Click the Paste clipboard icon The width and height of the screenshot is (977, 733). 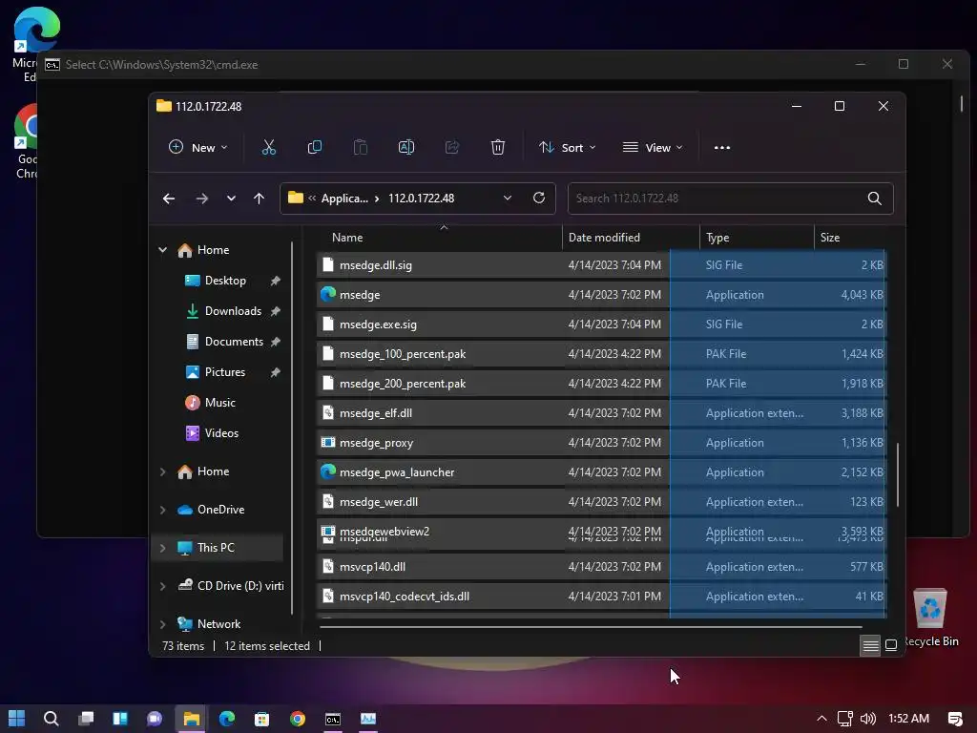coord(360,148)
